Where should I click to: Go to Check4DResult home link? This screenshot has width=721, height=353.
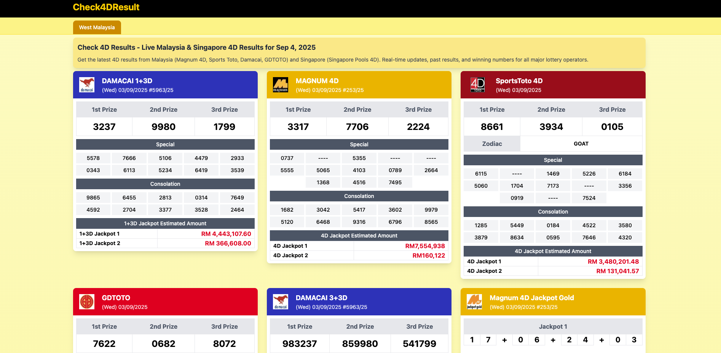pyautogui.click(x=106, y=7)
